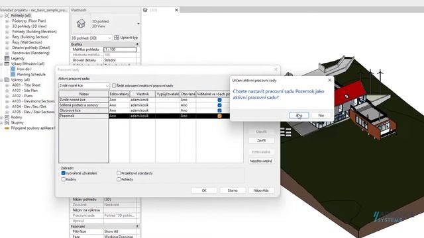Click the Vlastník column header
424x238 pixels.
(x=142, y=94)
